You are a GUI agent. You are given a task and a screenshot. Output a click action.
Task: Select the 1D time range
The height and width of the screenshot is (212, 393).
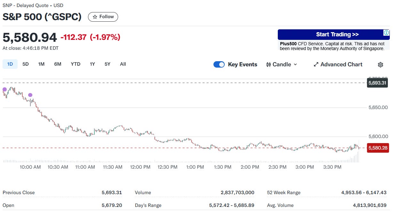pyautogui.click(x=10, y=64)
